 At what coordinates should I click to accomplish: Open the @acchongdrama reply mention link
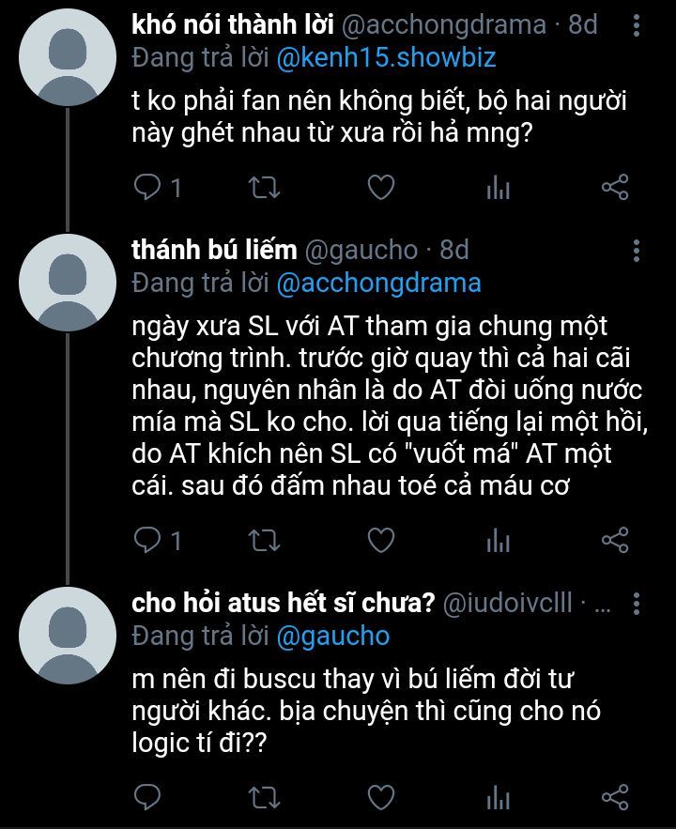377,283
